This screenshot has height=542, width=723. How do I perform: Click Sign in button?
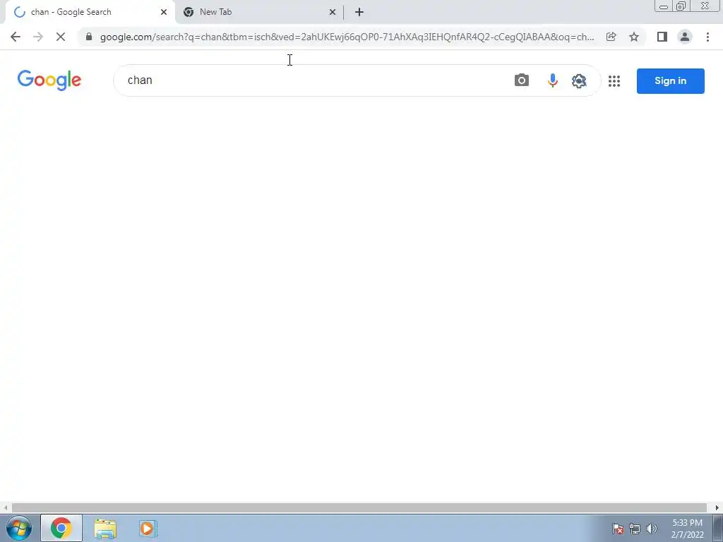click(671, 80)
